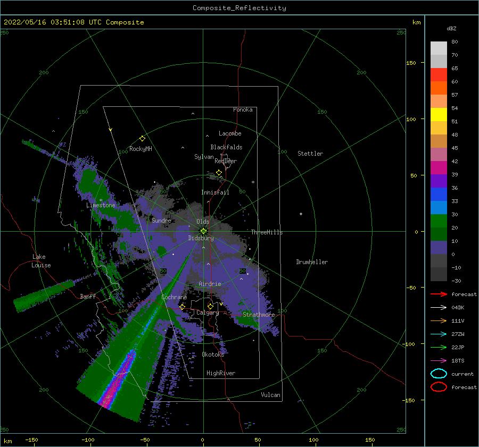Click the green 22JP arrow legend icon

439,347
